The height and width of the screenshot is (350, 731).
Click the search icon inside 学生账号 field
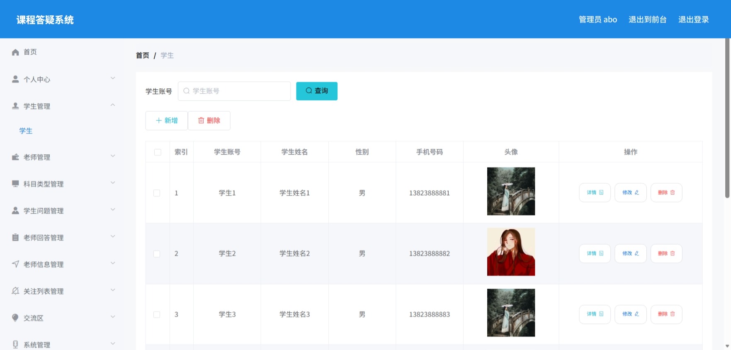coord(187,91)
